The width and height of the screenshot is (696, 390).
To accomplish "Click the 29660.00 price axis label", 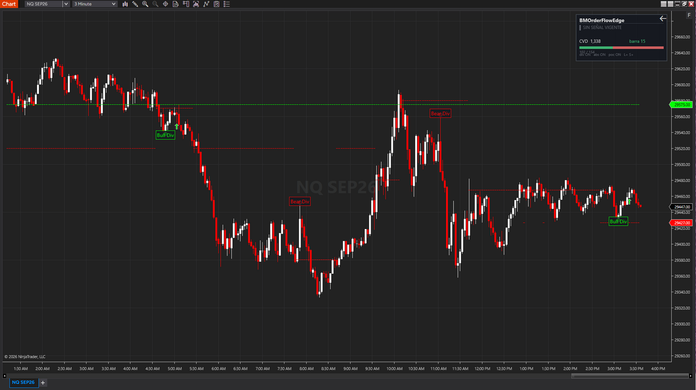I will click(682, 37).
